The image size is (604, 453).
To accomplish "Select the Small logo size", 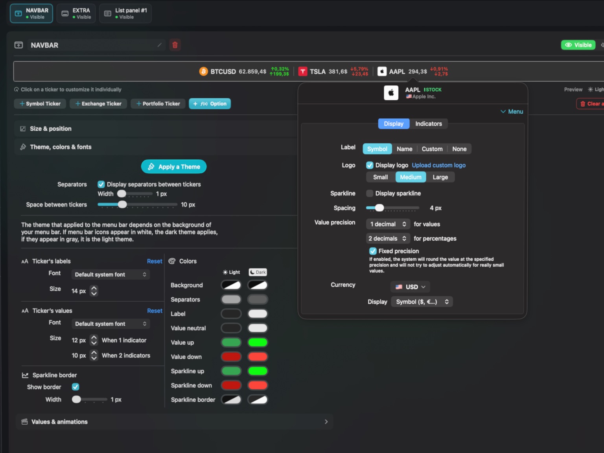I will pos(380,177).
